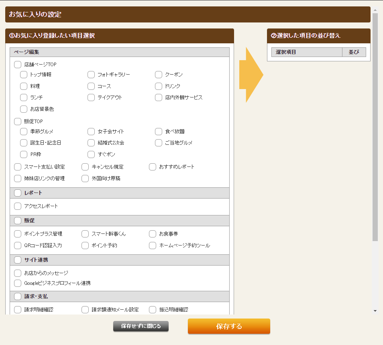This screenshot has height=345, width=383.
Task: Enable the 季節グルメ checkbox
Action: [23, 131]
